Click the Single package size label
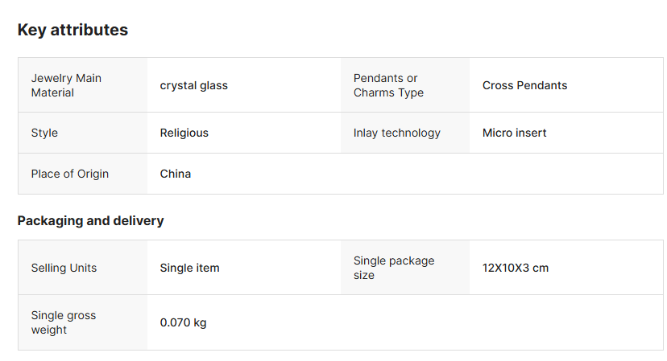The height and width of the screenshot is (361, 667). pos(394,268)
